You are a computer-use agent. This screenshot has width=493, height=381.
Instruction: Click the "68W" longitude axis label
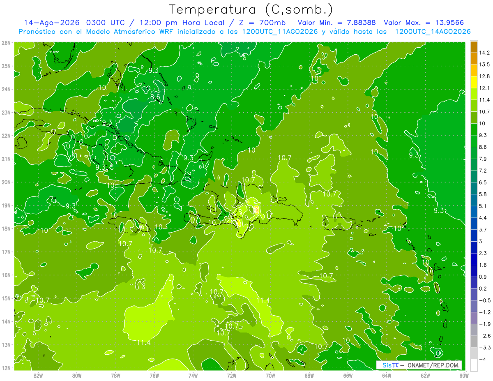coord(309,375)
